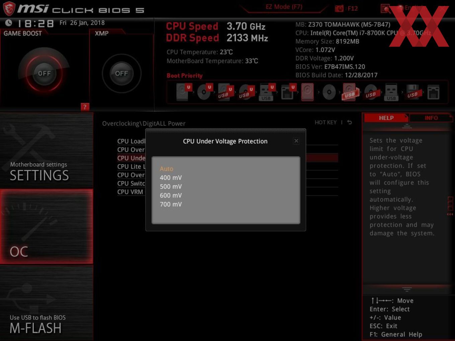
Task: Click the BIOS Build Date 12/28/2017 text
Action: [x=336, y=75]
